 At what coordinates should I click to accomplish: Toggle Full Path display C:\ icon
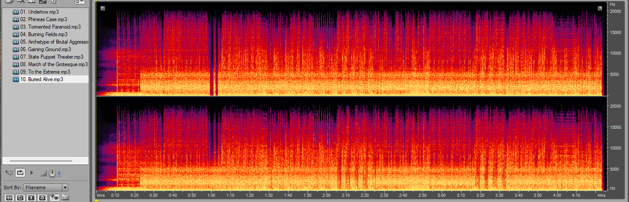pos(65,198)
